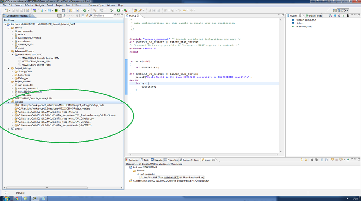Toggle group-by hash icon in Outline view
Screen dimensions: 361x201
pos(348,15)
